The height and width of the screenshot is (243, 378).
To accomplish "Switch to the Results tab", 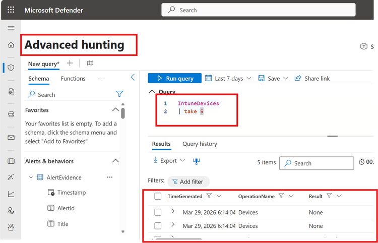I will click(161, 144).
